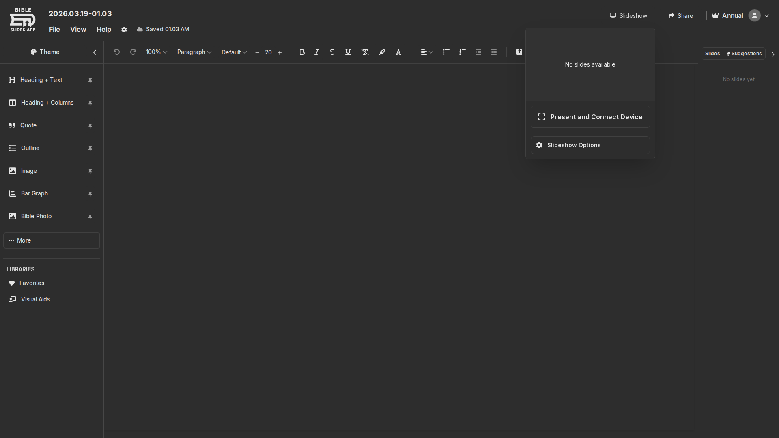This screenshot has width=779, height=438.
Task: Open the File menu
Action: point(54,29)
